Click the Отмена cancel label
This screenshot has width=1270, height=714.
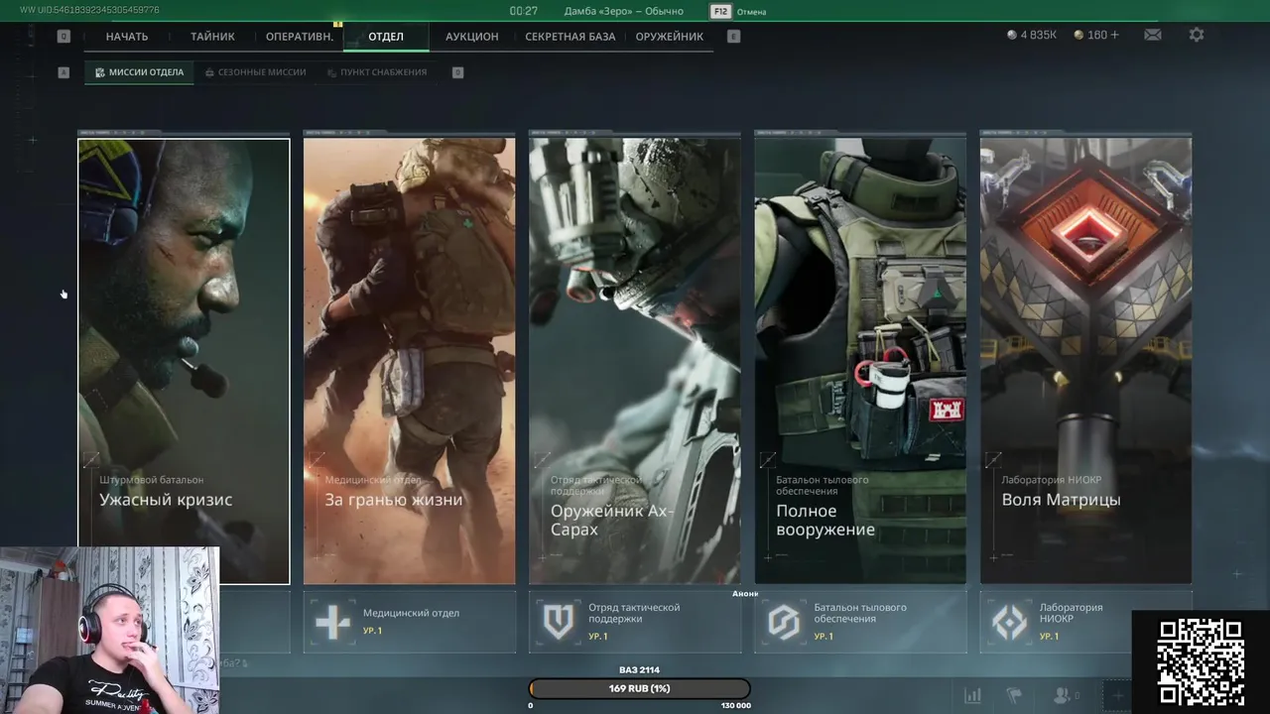point(751,12)
